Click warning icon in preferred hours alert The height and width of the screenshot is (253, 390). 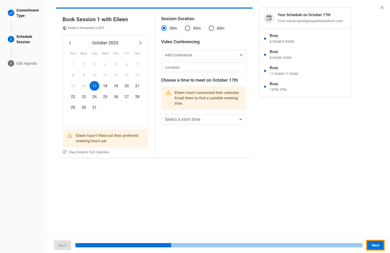[70, 136]
